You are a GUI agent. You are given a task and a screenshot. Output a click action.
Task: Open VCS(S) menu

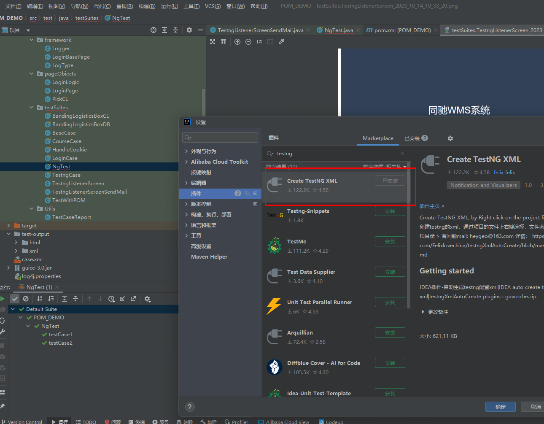click(x=213, y=6)
